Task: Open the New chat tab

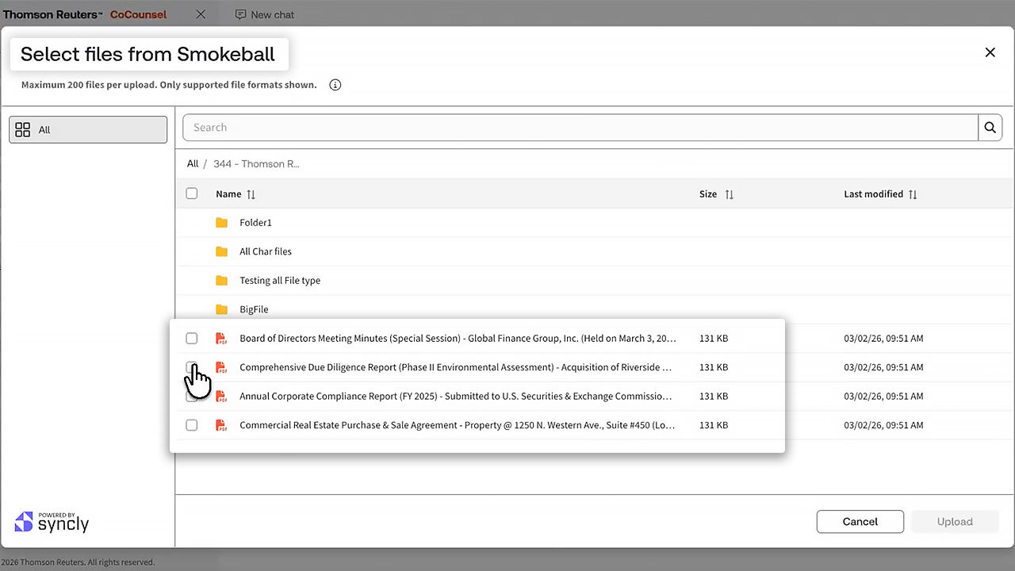Action: point(265,14)
